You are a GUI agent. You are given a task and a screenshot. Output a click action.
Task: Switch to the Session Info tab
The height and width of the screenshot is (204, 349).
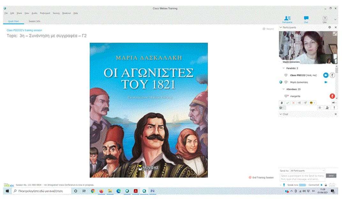(x=34, y=21)
